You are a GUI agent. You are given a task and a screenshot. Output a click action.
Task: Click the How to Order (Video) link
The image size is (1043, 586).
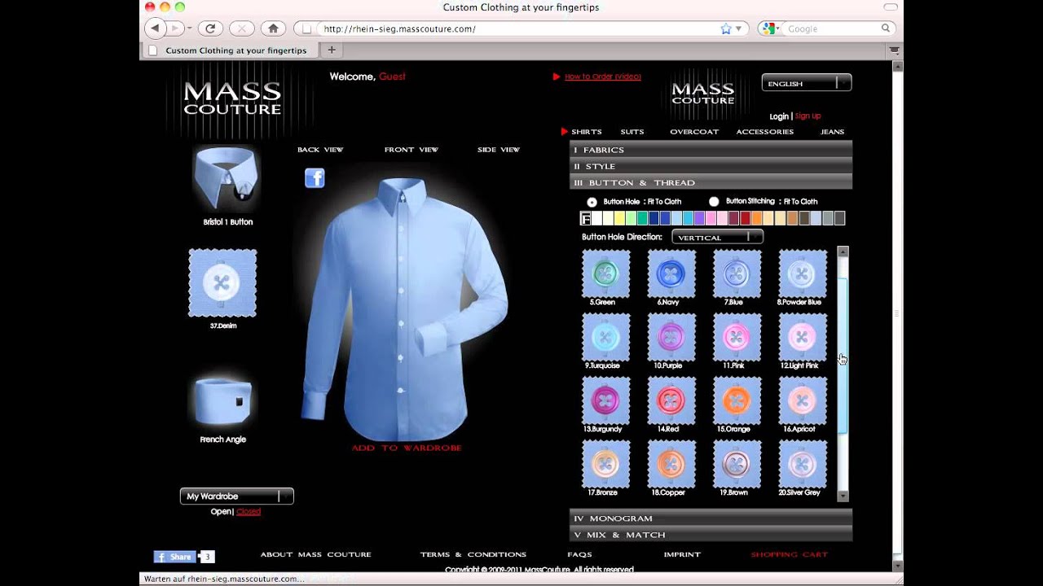coord(603,77)
